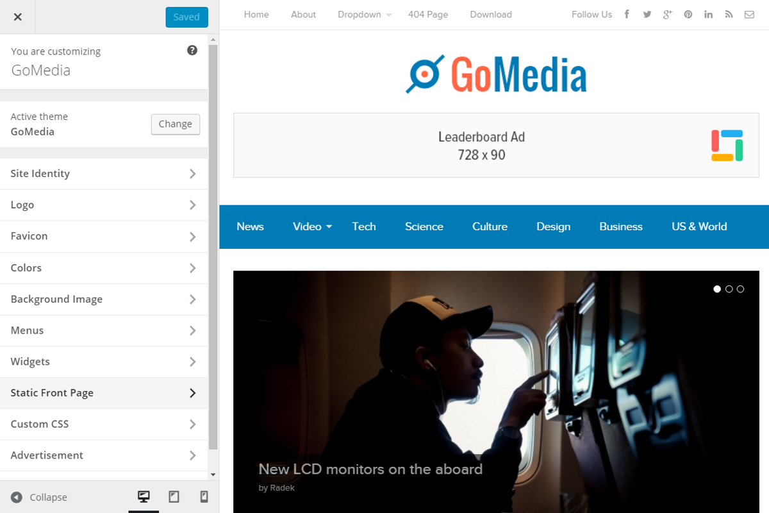Click the sidebar scrollbar thumb

coord(213,247)
